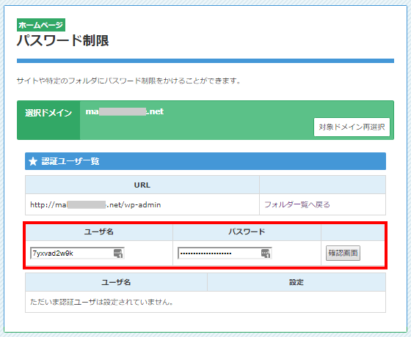Screen dimensions: 411x337
Task: Click the URL column header
Action: [x=142, y=185]
